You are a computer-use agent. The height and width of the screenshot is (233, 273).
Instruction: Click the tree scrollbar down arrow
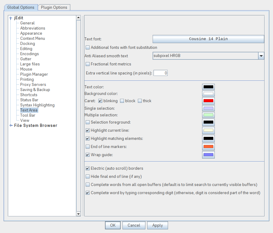point(78,214)
